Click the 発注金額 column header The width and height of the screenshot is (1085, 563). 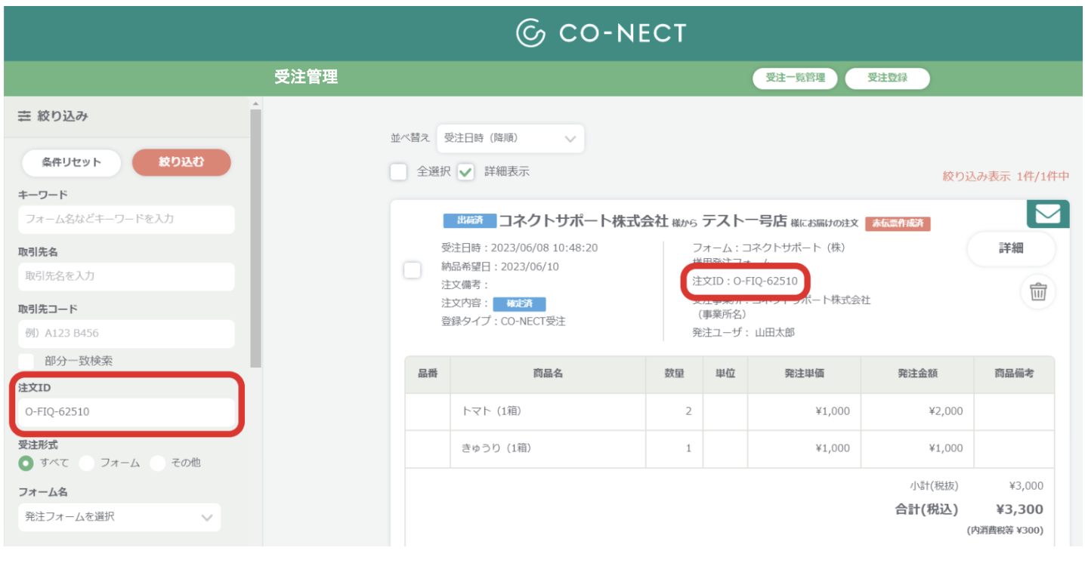pos(917,374)
